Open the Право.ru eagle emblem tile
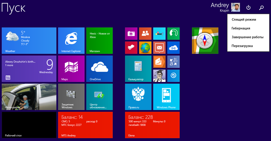Screen dimensions: 271x141 pyautogui.click(x=138, y=97)
